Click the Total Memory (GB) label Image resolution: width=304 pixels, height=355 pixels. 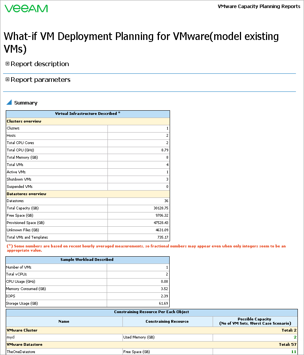click(x=22, y=158)
